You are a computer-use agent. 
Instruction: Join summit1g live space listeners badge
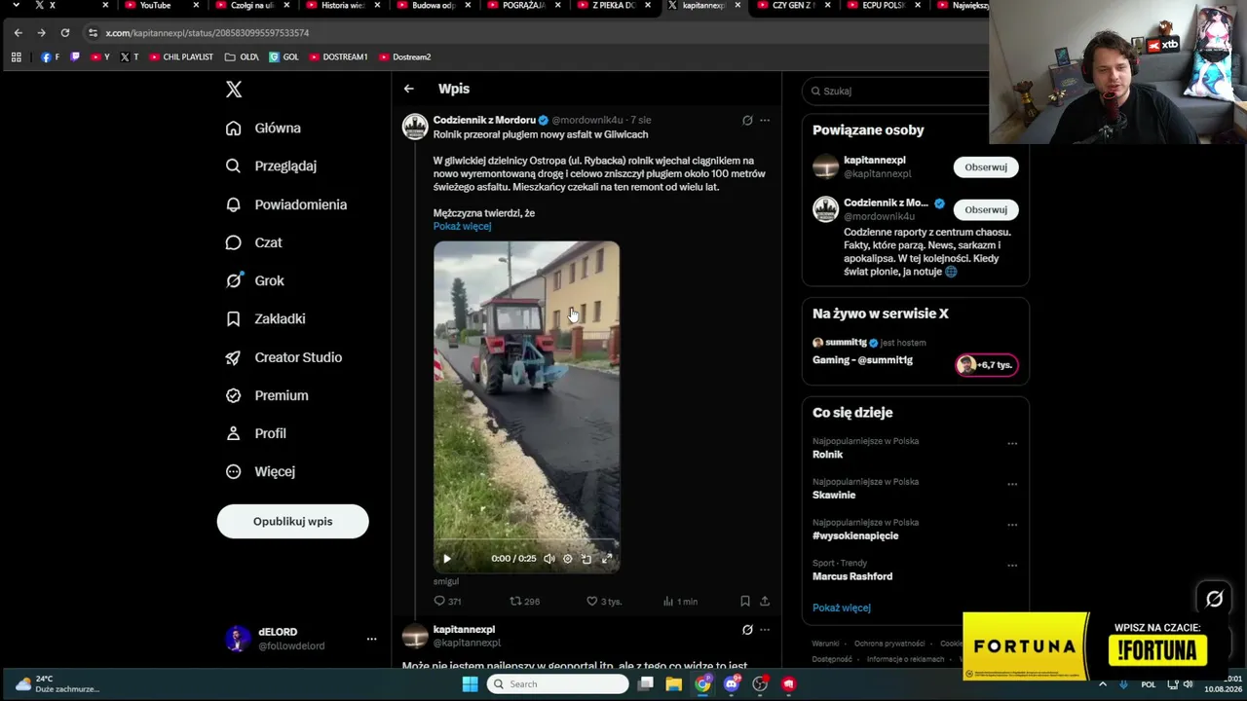pyautogui.click(x=987, y=365)
